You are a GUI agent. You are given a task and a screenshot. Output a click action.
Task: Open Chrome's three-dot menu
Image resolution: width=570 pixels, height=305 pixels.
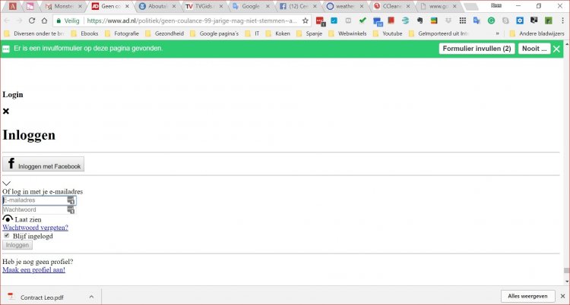(562, 20)
